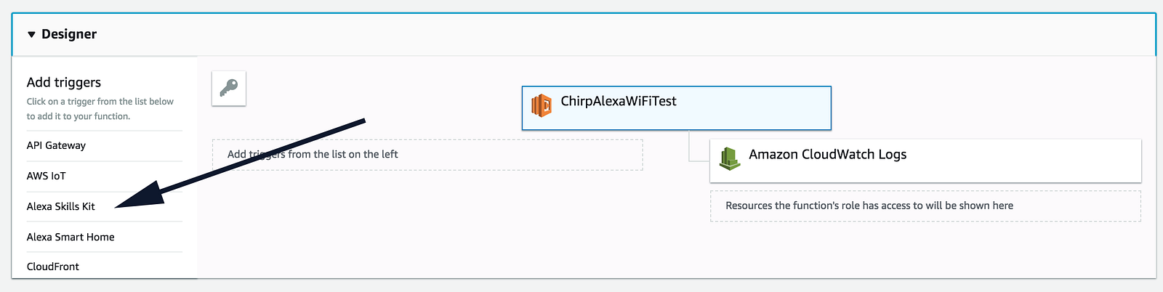Click the green CloudWatch Logs icon
Screen dimensions: 1163x292
(729, 158)
